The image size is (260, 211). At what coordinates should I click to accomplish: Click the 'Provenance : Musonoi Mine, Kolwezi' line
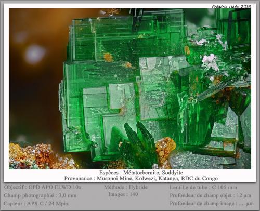tap(141, 178)
